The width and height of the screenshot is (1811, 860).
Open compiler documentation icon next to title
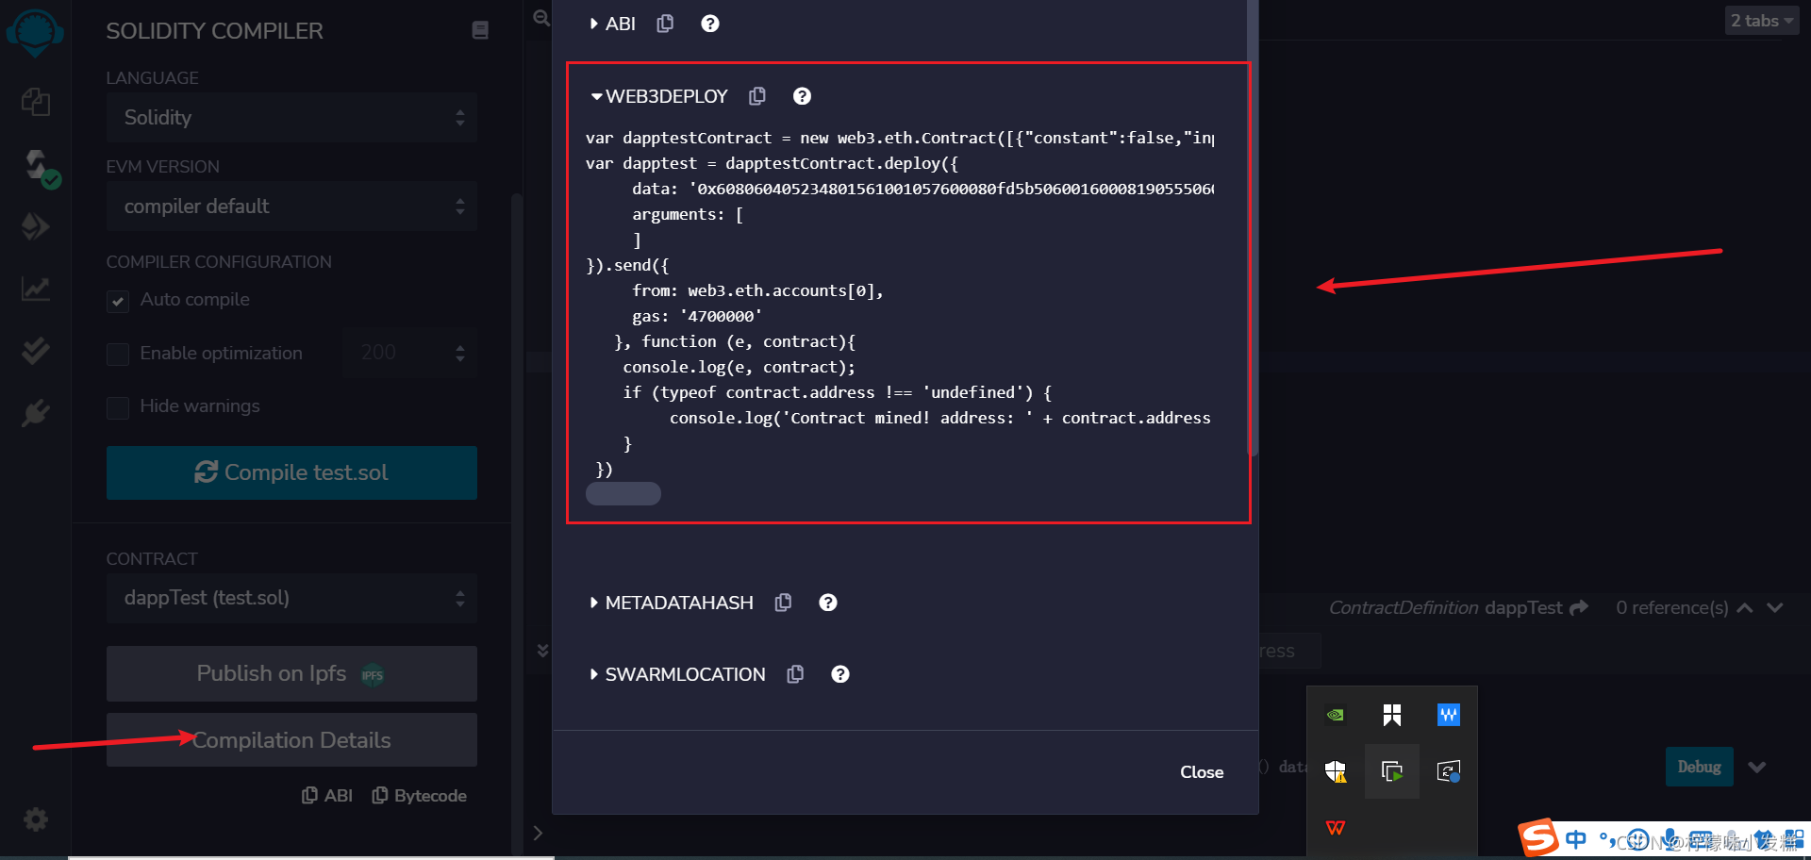(480, 30)
